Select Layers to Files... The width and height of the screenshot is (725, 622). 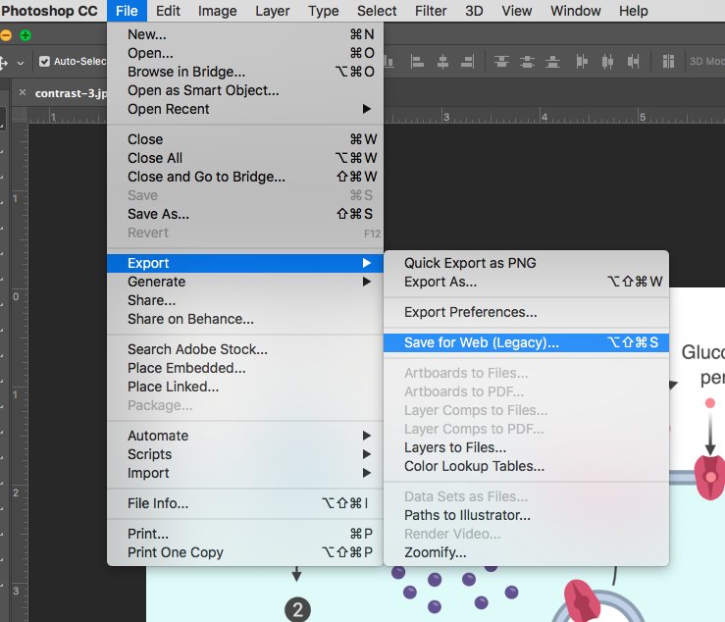(x=526, y=447)
